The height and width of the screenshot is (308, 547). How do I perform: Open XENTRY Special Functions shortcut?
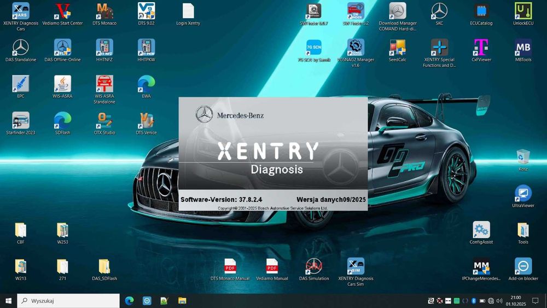(439, 48)
